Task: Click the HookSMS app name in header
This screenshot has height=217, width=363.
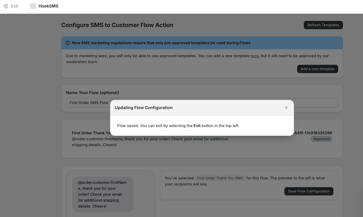Action: (48, 6)
